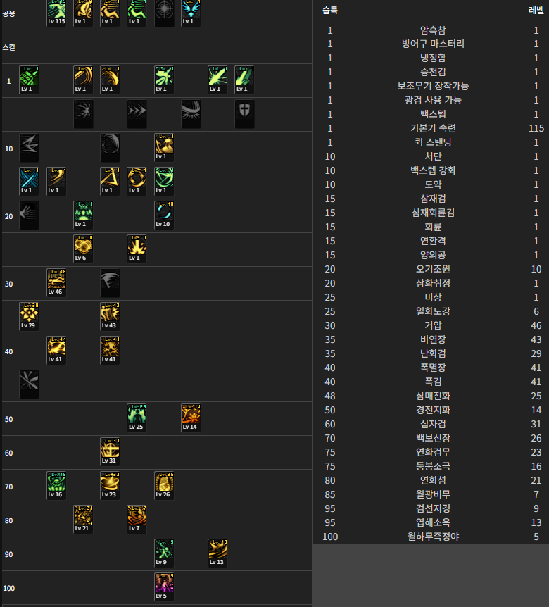
Task: Click the 습득 column header
Action: click(330, 11)
